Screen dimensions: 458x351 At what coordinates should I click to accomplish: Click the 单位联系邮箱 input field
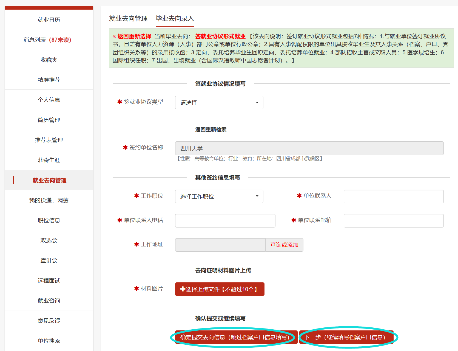[394, 220]
